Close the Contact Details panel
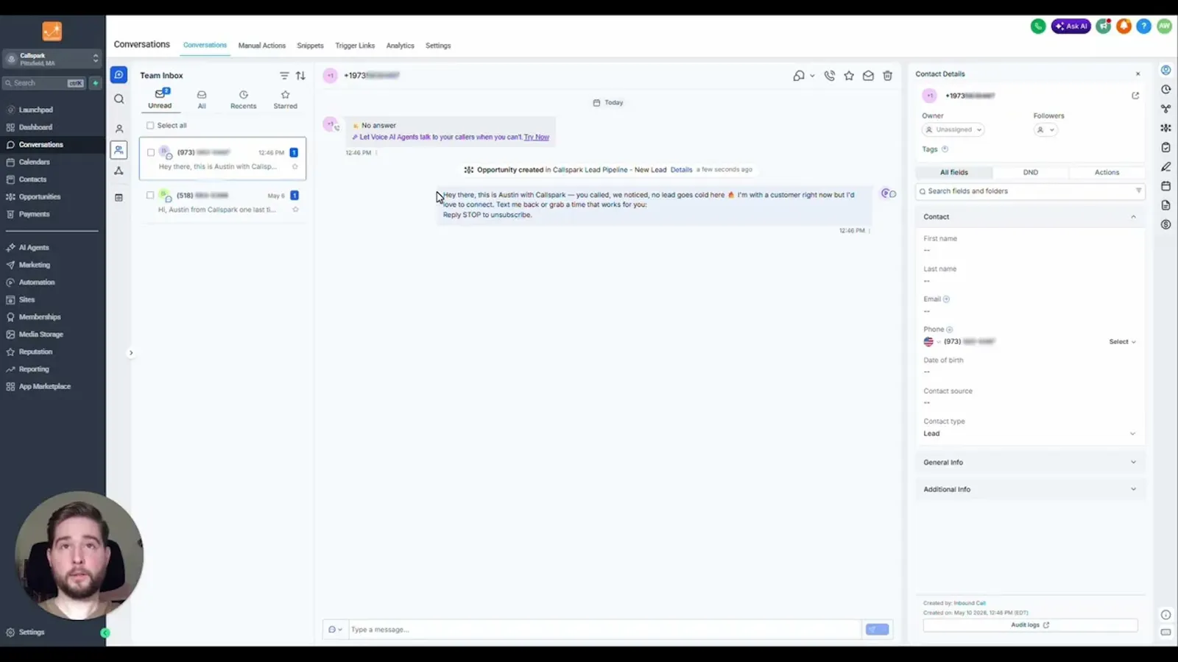Viewport: 1178px width, 662px height. [x=1138, y=74]
